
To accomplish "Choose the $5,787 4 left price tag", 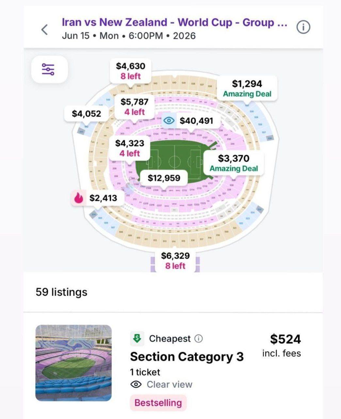I will 135,107.
